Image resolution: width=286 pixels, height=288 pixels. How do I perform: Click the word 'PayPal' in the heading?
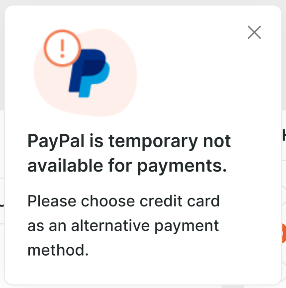point(56,141)
